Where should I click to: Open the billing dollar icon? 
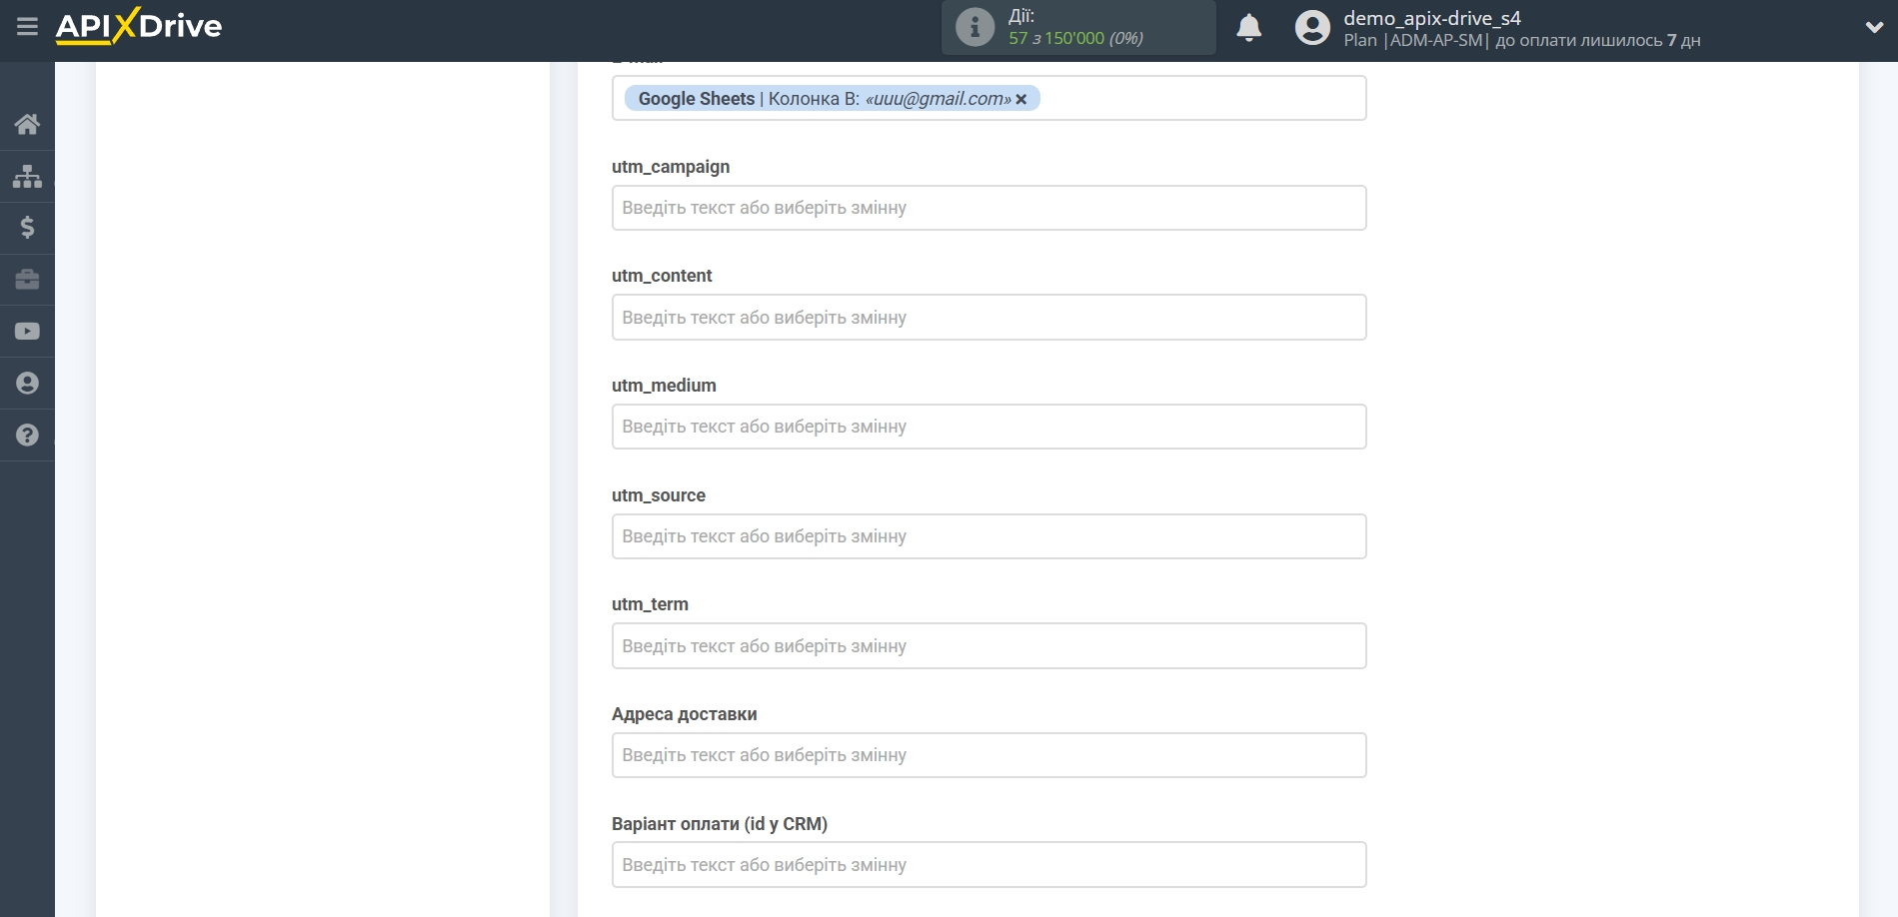point(27,228)
